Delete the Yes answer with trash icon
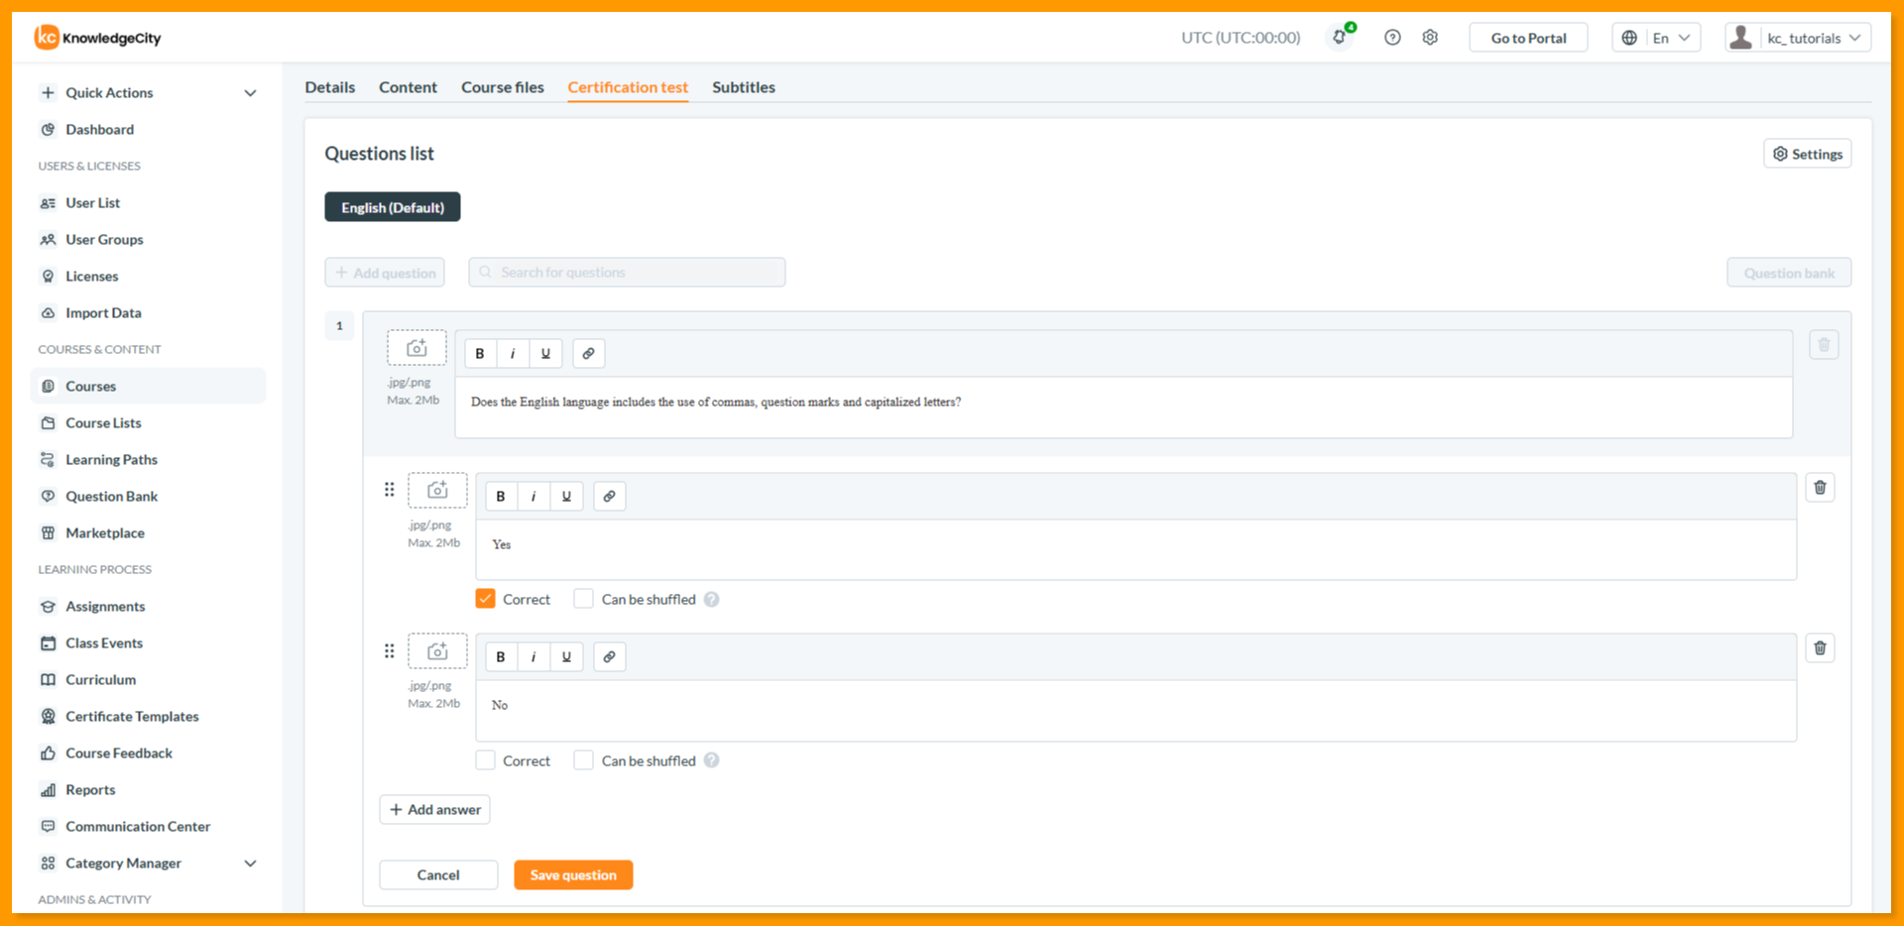Image resolution: width=1904 pixels, height=926 pixels. tap(1820, 487)
